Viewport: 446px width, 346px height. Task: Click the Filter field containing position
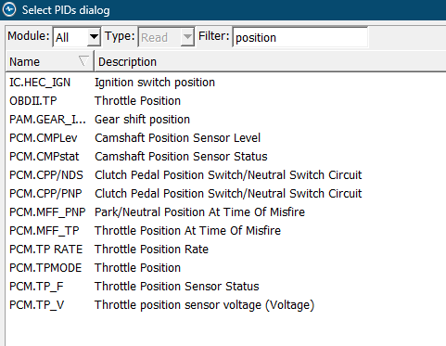300,37
